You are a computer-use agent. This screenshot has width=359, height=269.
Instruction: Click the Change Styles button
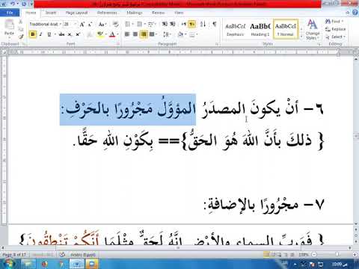click(x=313, y=29)
